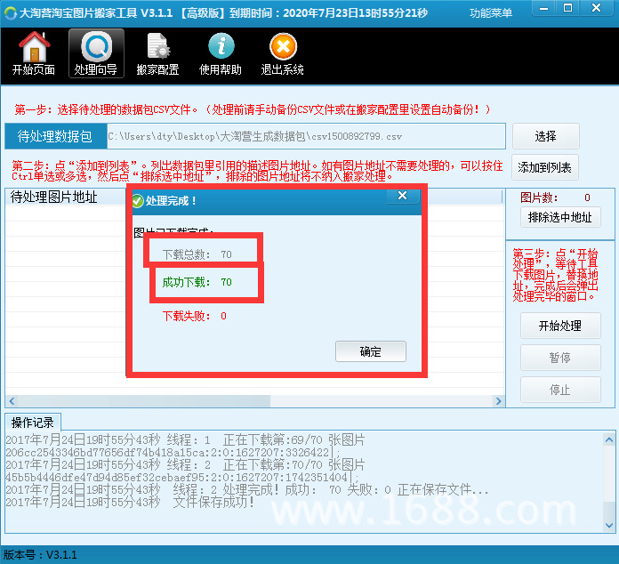Open the 开始页面 home icon
The width and height of the screenshot is (619, 564).
[34, 53]
